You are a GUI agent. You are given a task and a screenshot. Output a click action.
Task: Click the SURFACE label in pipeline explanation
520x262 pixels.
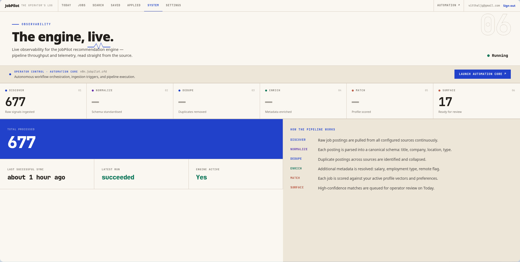pyautogui.click(x=297, y=188)
